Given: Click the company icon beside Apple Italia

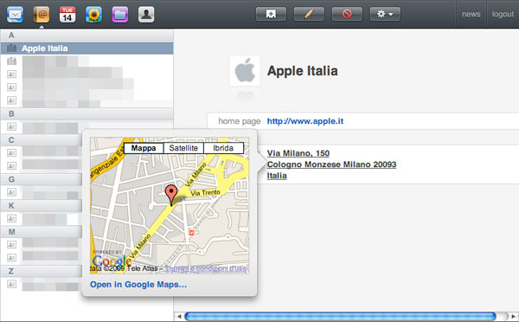Looking at the screenshot, I should tap(11, 48).
